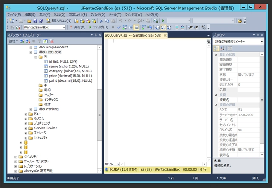Click the Parse checkmark icon
Image resolution: width=272 pixels, height=188 pixels.
pyautogui.click(x=119, y=27)
